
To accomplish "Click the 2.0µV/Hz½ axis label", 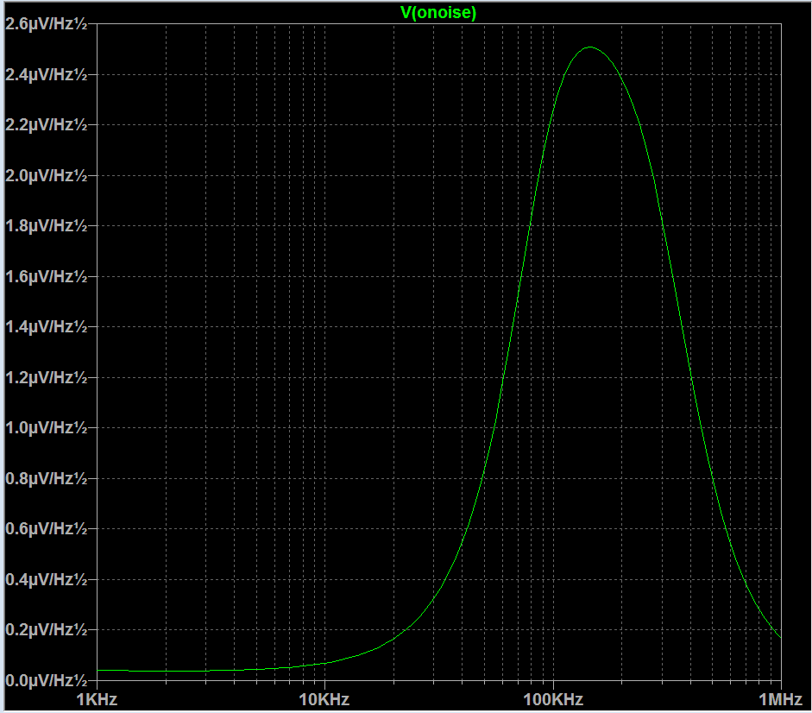I will pyautogui.click(x=46, y=175).
